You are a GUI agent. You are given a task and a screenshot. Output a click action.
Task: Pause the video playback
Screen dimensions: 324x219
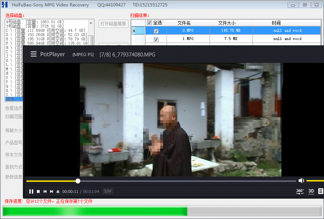click(31, 191)
